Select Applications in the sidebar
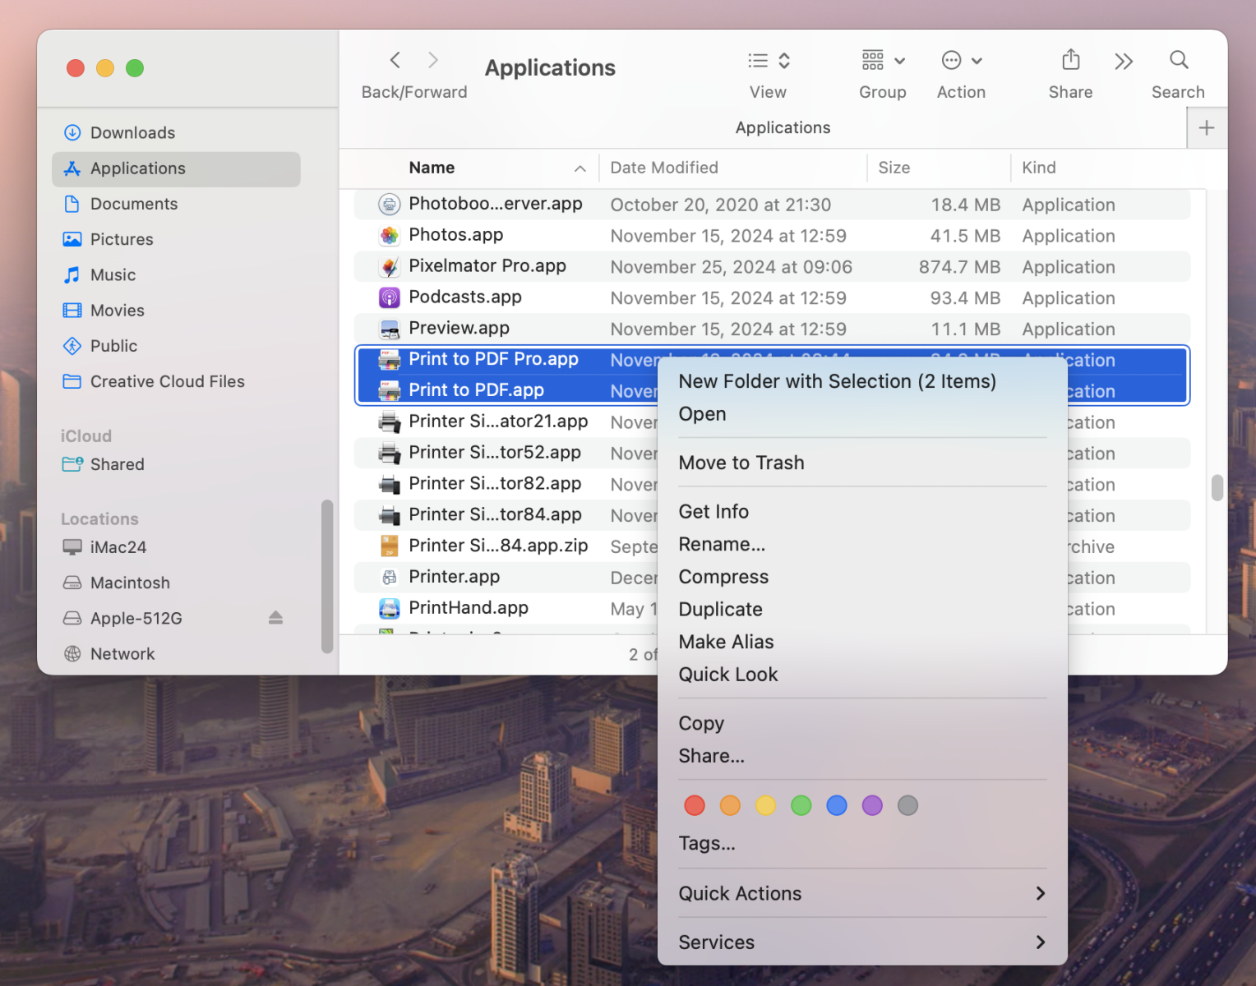The width and height of the screenshot is (1256, 986). (176, 168)
